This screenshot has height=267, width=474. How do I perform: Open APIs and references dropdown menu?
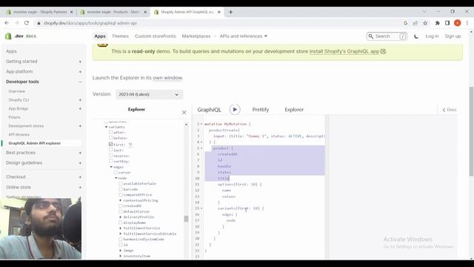pyautogui.click(x=244, y=36)
